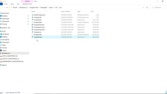
Task: Select the mongod.cfg file name
Action: point(38,17)
